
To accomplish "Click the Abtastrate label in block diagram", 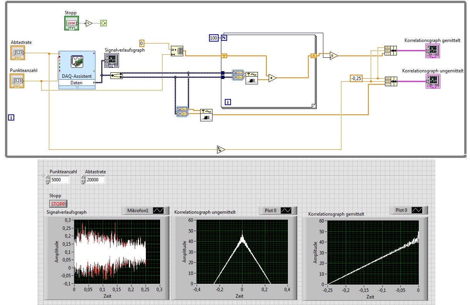I will point(21,42).
